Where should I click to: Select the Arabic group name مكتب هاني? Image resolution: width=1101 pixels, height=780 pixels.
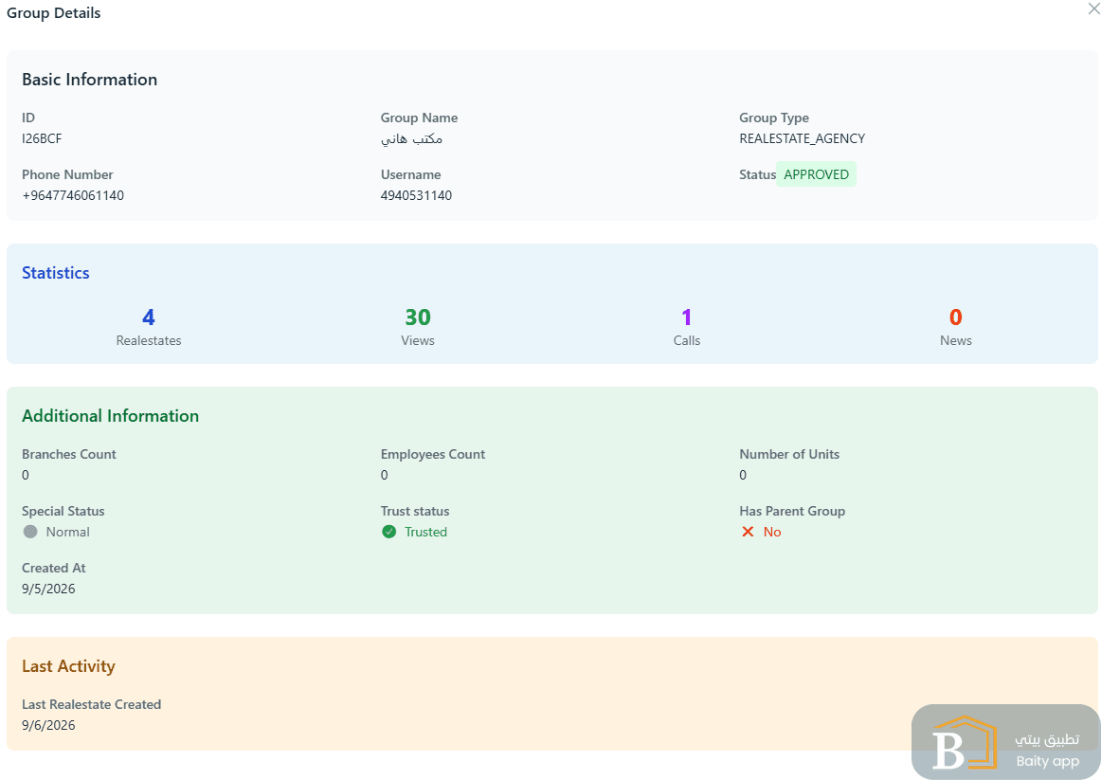[411, 138]
